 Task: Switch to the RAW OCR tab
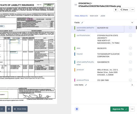point(94,16)
